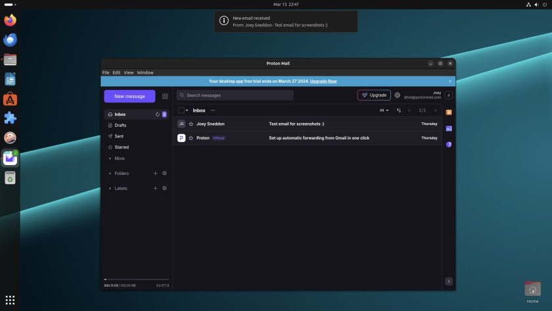This screenshot has width=552, height=311.
Task: Open Contacts side panel icon
Action: coord(449,112)
